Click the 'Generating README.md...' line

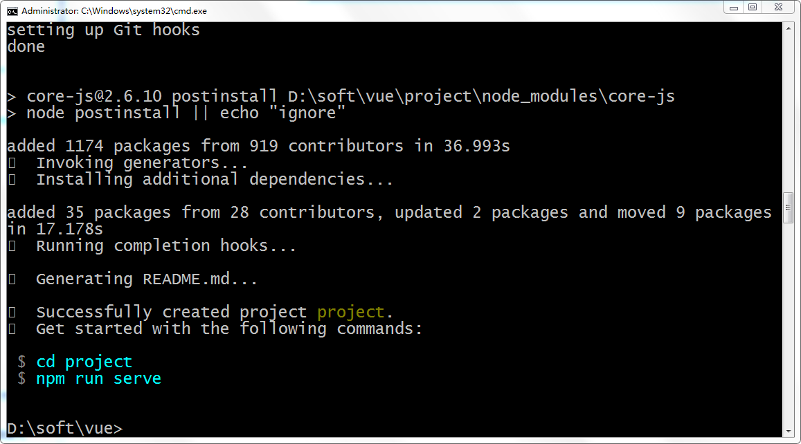point(147,279)
